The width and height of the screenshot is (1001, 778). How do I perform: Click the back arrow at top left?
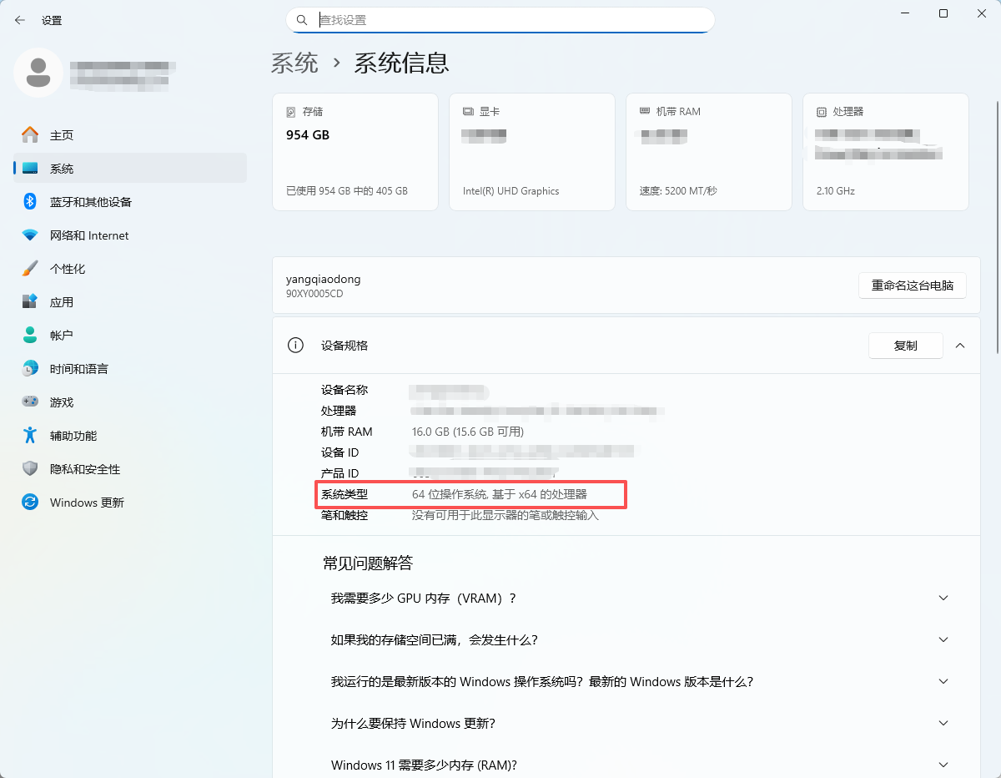tap(19, 19)
